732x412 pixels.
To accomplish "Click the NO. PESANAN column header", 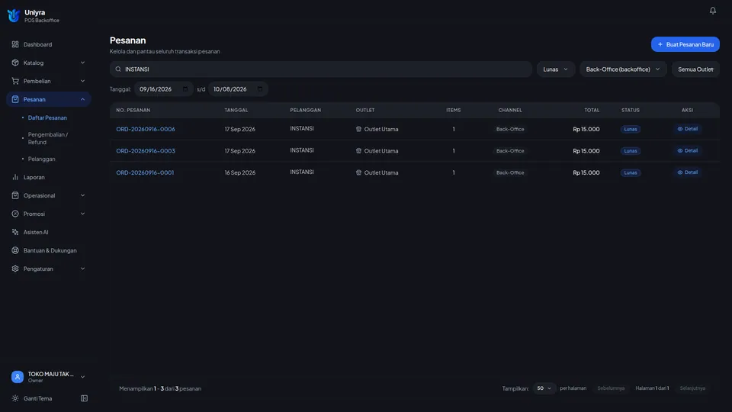I will coord(133,110).
